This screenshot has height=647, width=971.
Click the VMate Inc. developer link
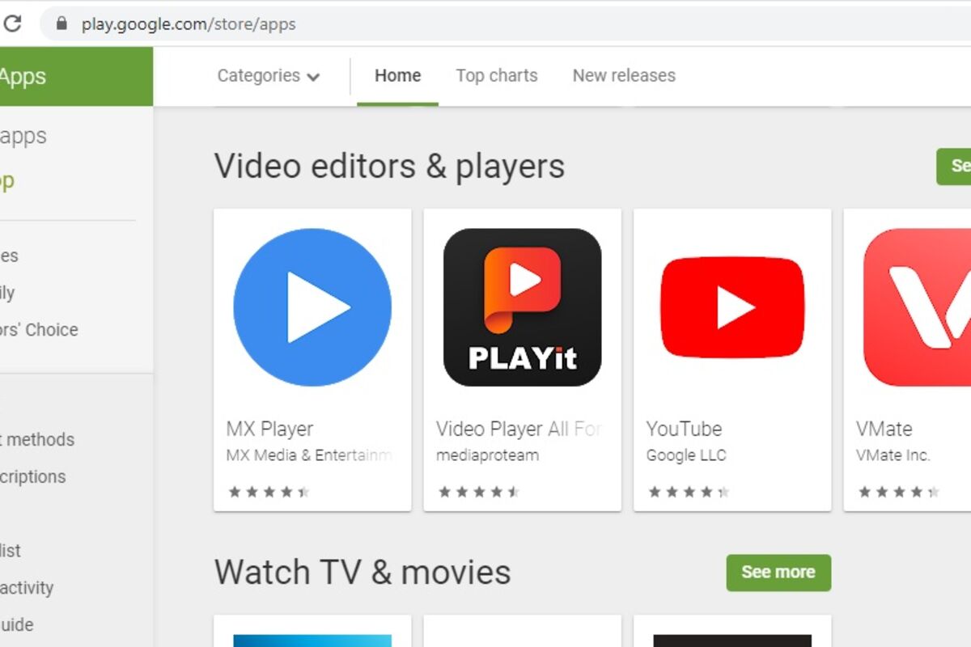[893, 455]
